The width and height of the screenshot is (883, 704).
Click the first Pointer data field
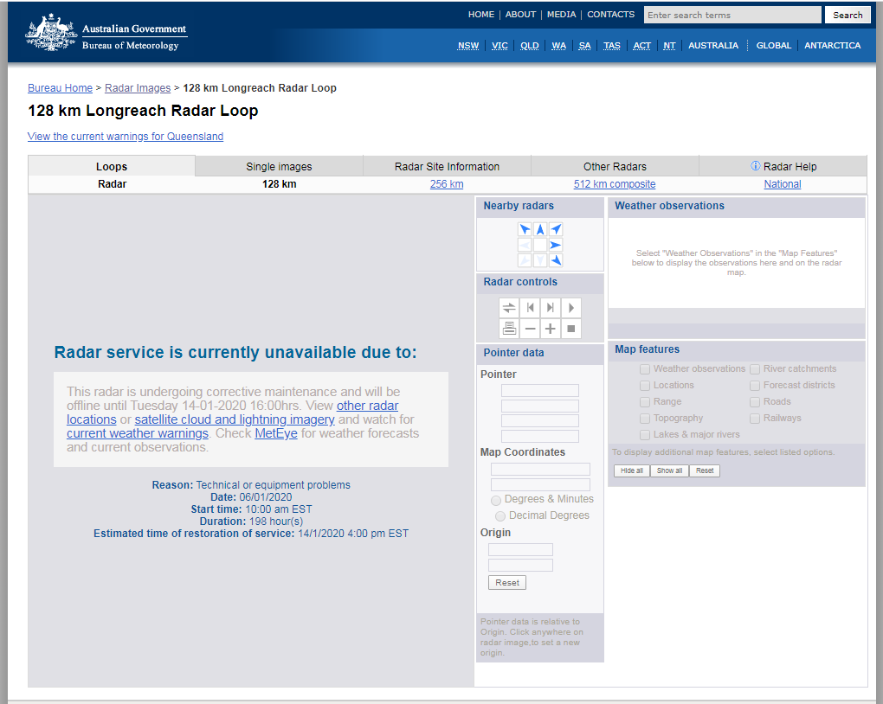point(540,391)
